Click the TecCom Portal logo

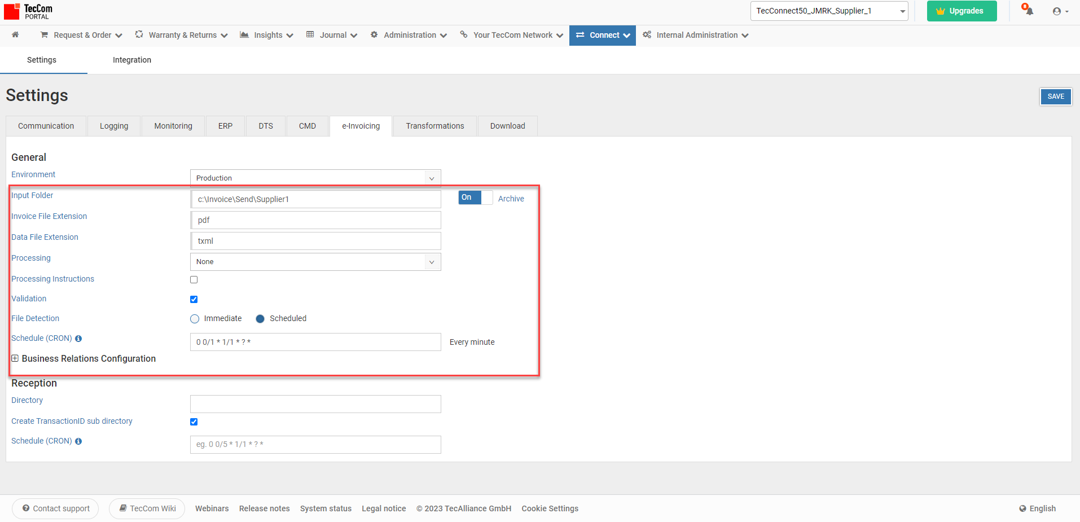[29, 11]
